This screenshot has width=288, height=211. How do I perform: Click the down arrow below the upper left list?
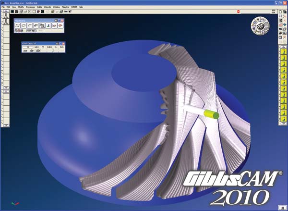pyautogui.click(x=6, y=87)
